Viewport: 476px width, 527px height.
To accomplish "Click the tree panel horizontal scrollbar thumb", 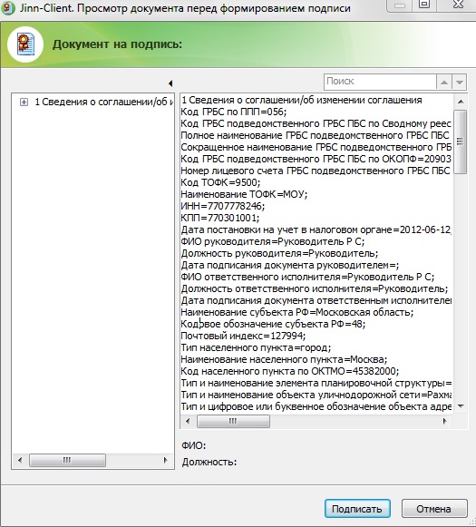I will point(67,460).
